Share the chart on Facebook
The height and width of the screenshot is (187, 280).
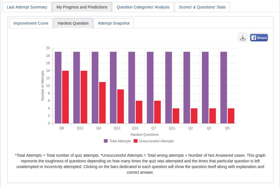click(x=259, y=38)
